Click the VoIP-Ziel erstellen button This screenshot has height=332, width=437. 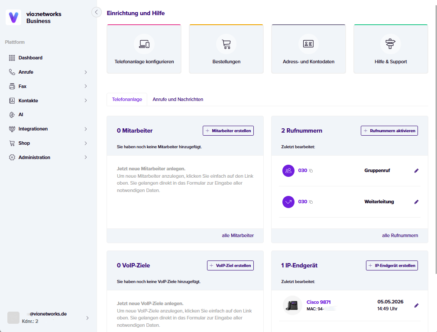tap(230, 266)
